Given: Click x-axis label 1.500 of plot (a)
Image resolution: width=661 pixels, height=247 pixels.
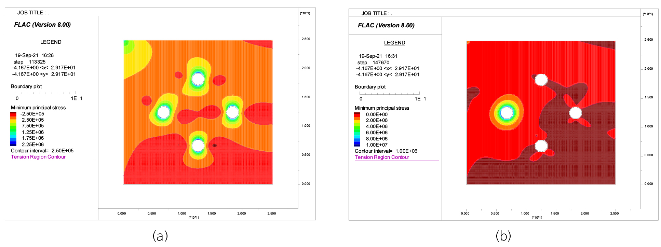Looking at the screenshot, I should pos(212,214).
